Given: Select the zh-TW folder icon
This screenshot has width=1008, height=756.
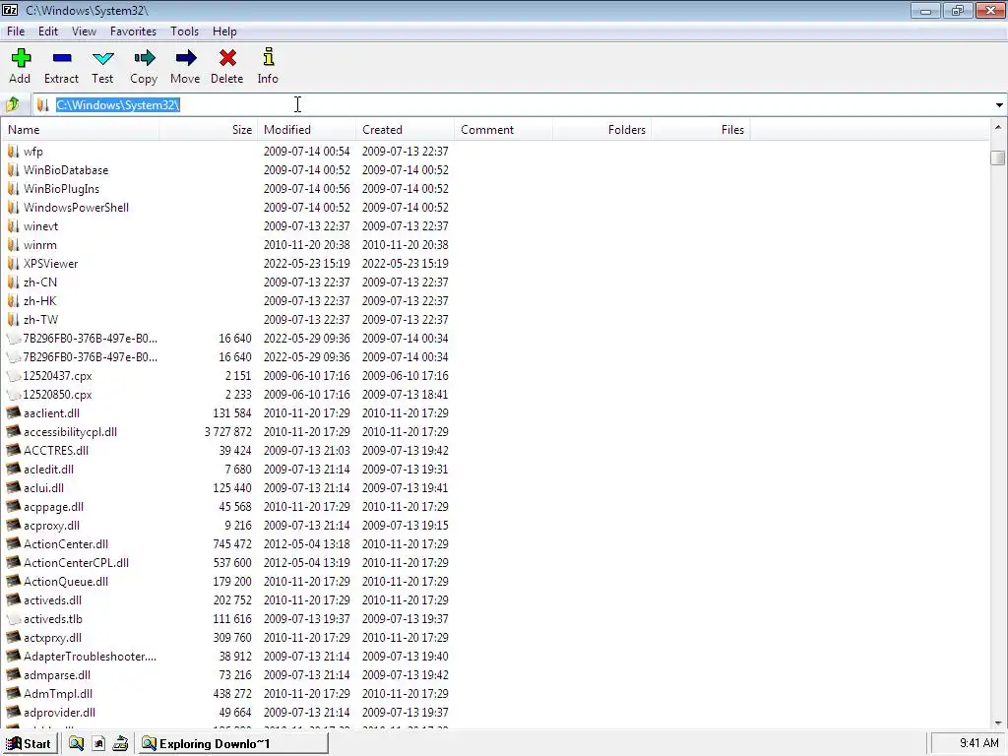Looking at the screenshot, I should pos(13,320).
